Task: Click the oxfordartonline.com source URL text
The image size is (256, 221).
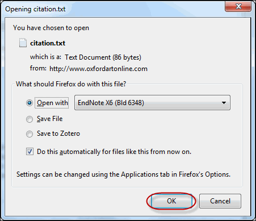Action: coord(98,69)
